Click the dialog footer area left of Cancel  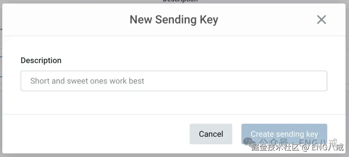tap(97, 134)
